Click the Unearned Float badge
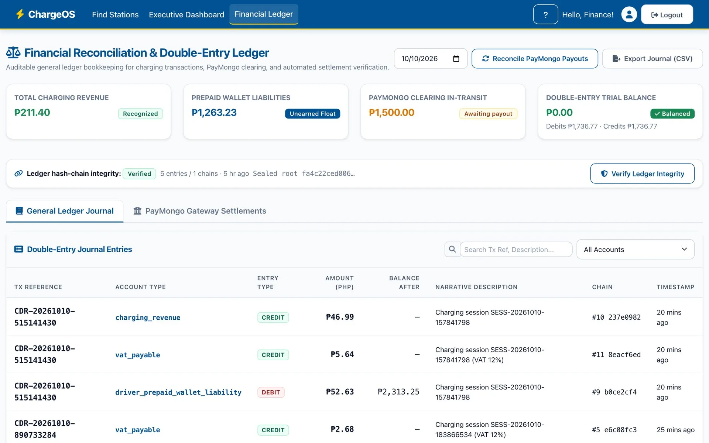The image size is (709, 443). tap(312, 114)
